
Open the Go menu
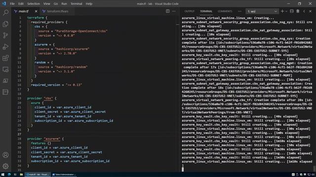pos(56,3)
